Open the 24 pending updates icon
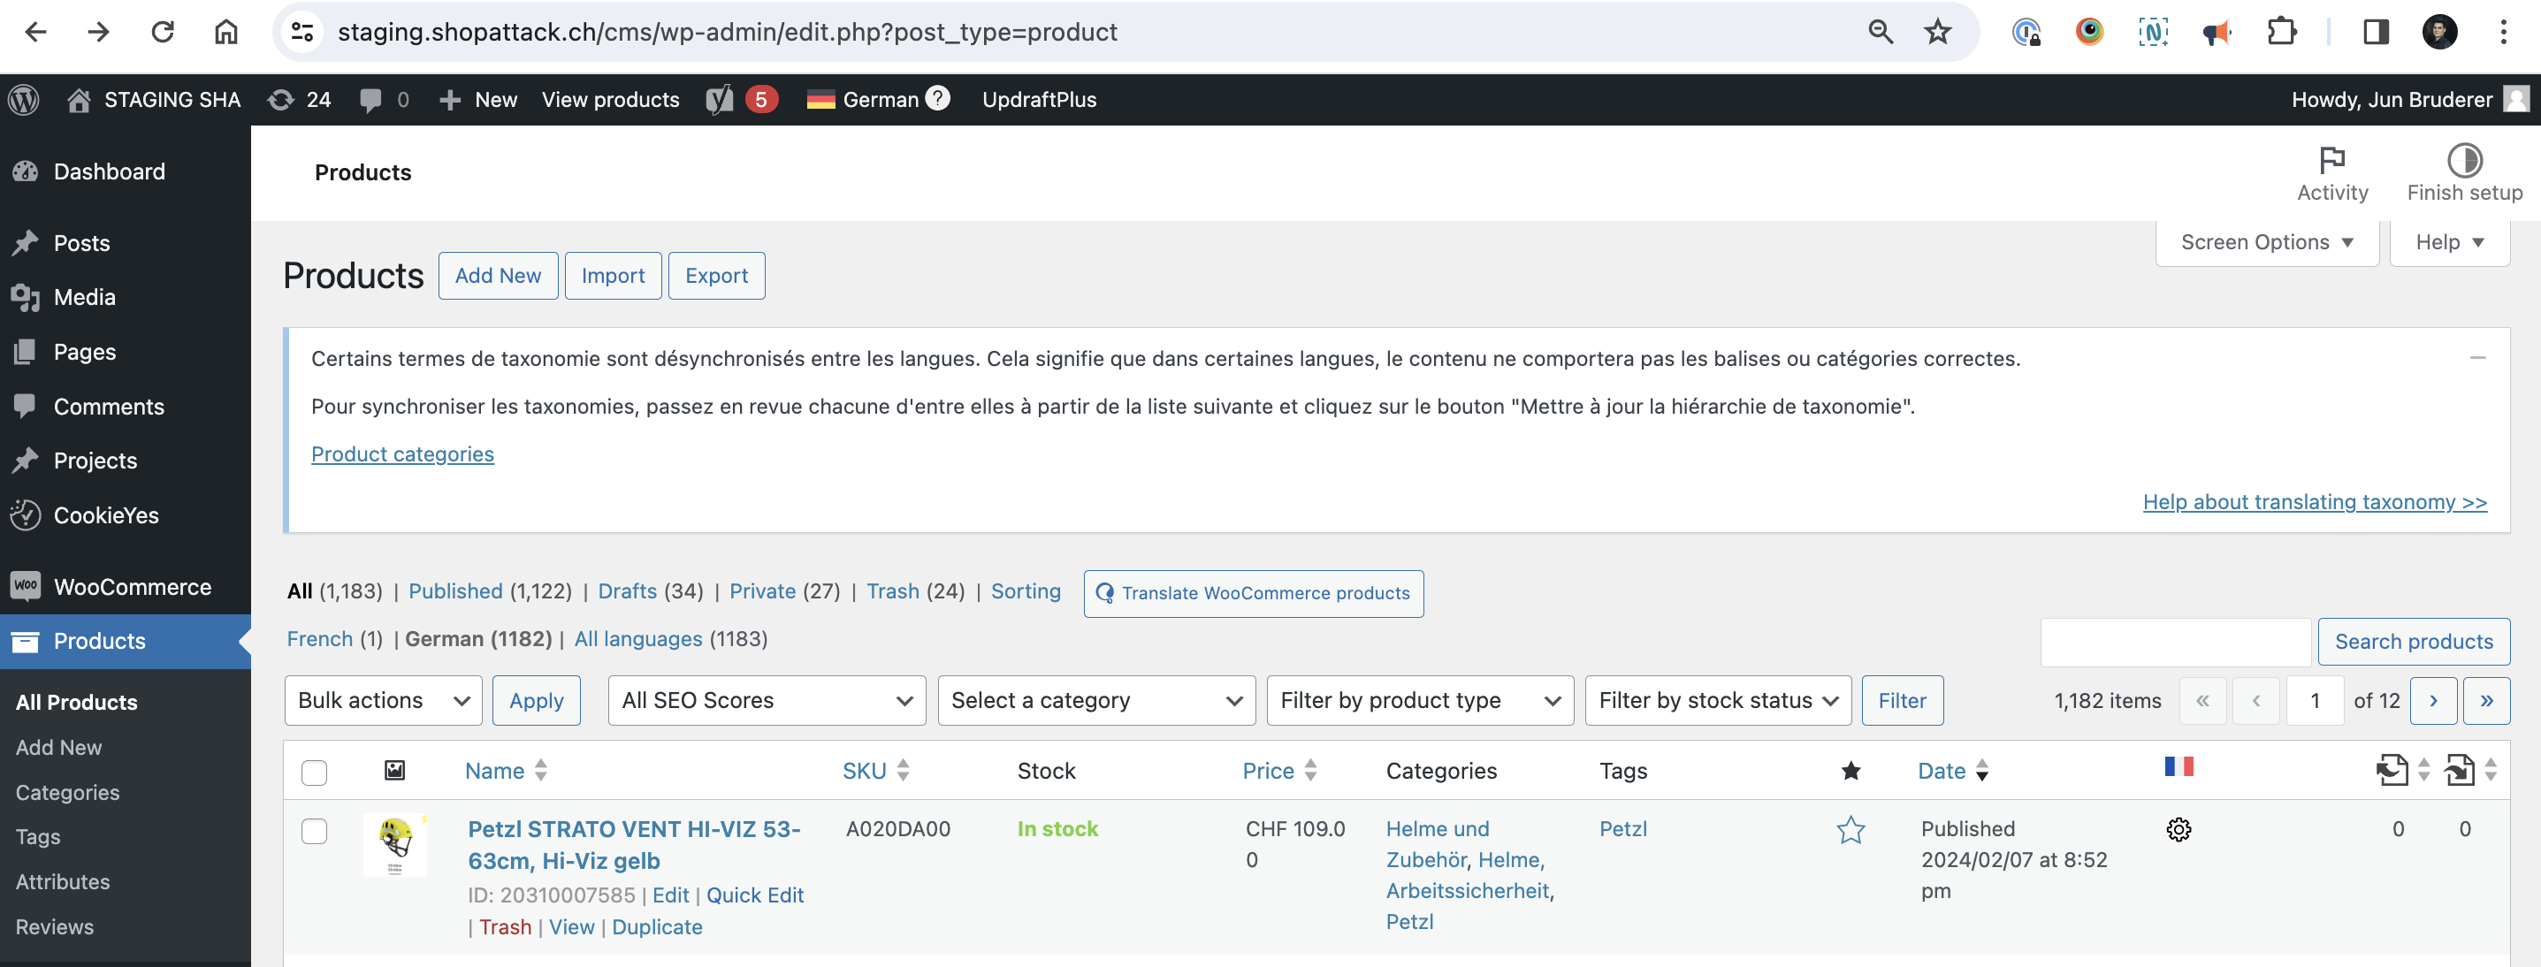The width and height of the screenshot is (2541, 967). point(299,100)
